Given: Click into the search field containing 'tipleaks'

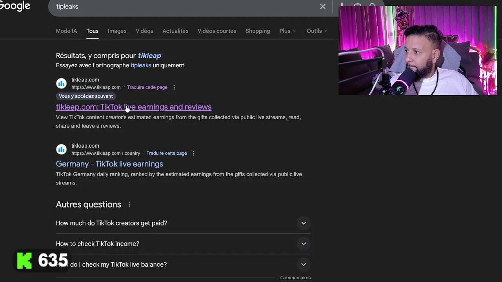Looking at the screenshot, I should click(184, 7).
